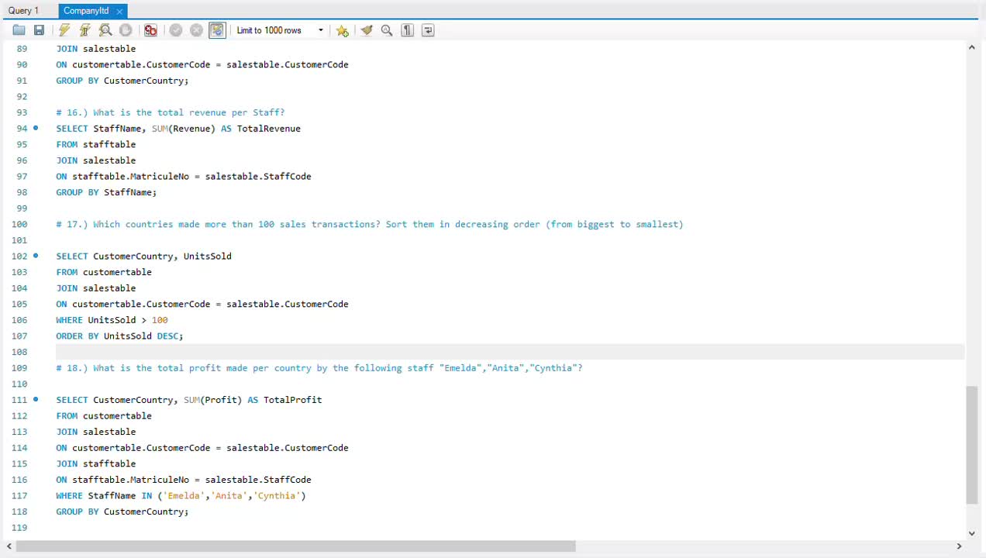Beautify the query with the broom icon
Viewport: 986px width, 558px height.
point(367,30)
